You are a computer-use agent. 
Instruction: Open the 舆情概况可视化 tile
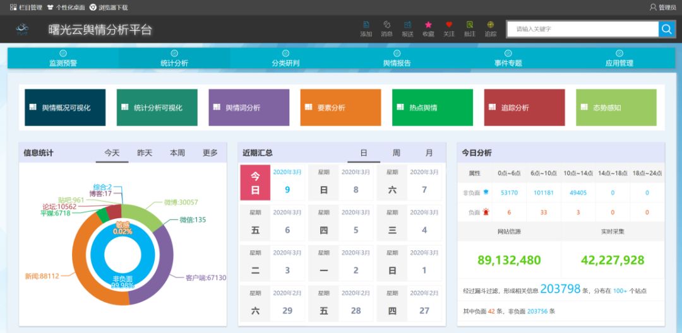click(x=65, y=107)
